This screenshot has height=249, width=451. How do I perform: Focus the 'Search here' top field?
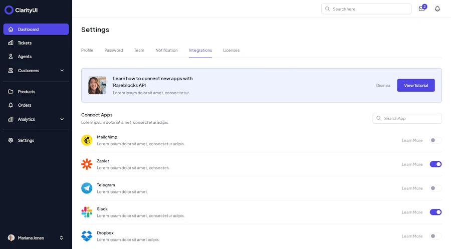pyautogui.click(x=366, y=9)
